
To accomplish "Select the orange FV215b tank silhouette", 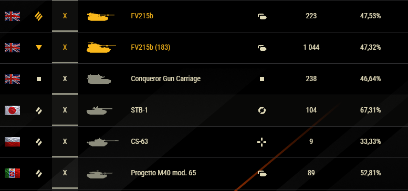I will tap(101, 16).
